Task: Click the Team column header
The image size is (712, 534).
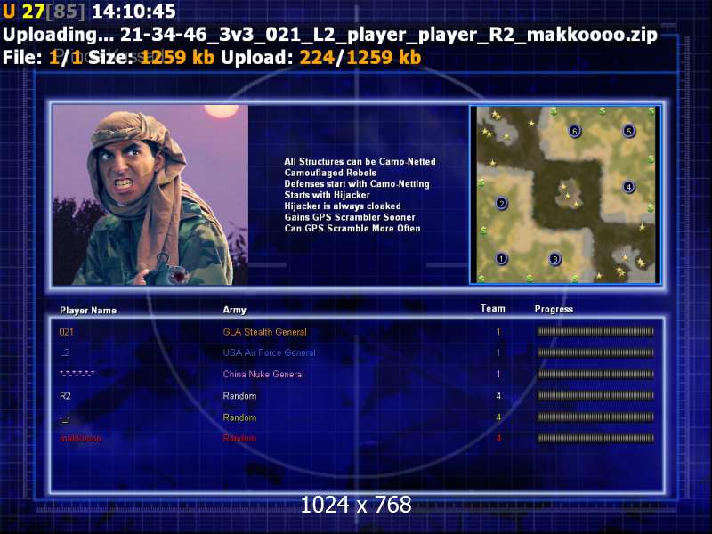Action: pos(493,308)
